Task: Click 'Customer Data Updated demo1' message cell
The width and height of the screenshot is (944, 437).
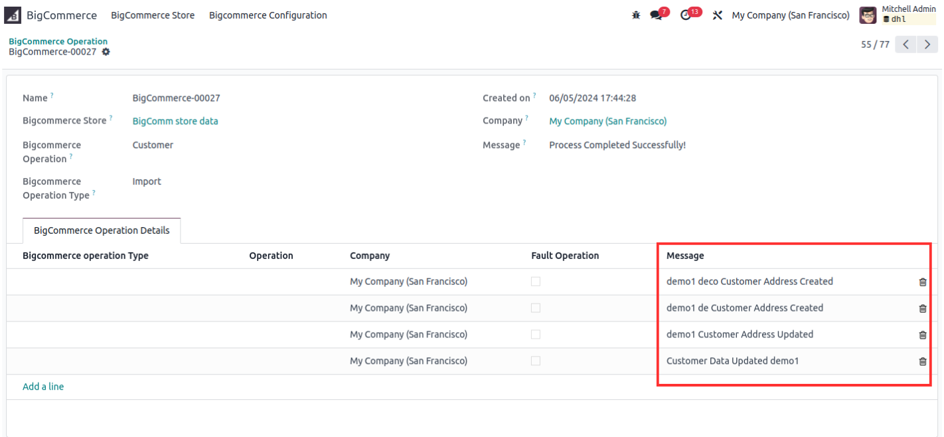Action: tap(732, 361)
